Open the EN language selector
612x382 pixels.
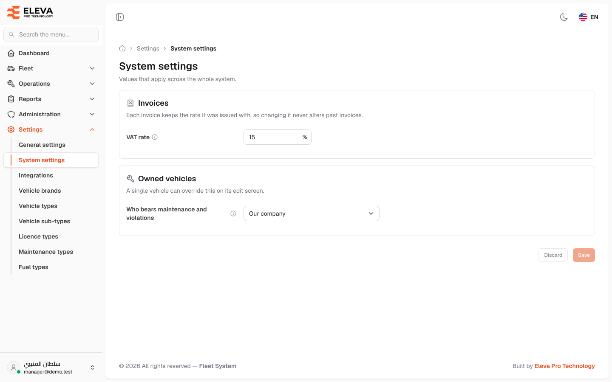(589, 17)
